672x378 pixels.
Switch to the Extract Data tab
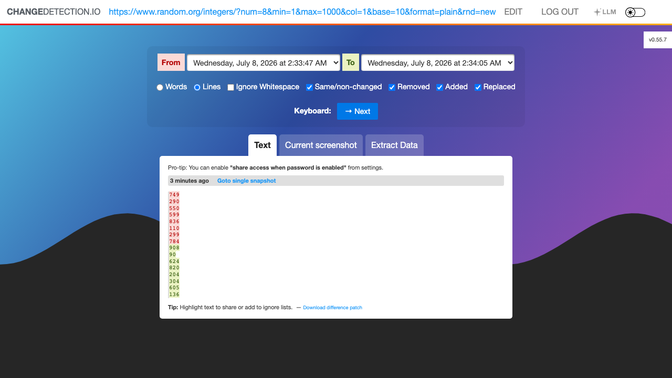[394, 145]
